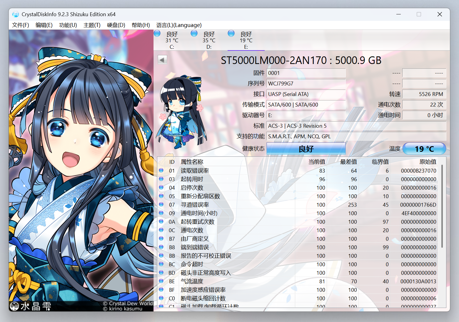Click status dot for attribute 07 寻道错误率
This screenshot has height=322, width=459.
click(161, 204)
